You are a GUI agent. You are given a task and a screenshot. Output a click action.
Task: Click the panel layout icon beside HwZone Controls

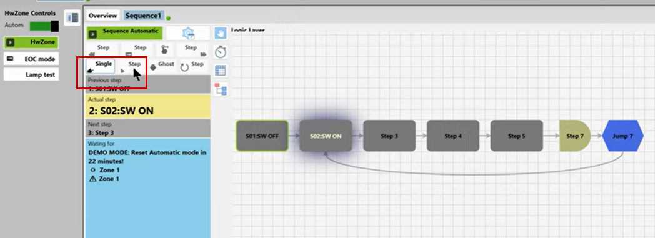click(x=72, y=18)
